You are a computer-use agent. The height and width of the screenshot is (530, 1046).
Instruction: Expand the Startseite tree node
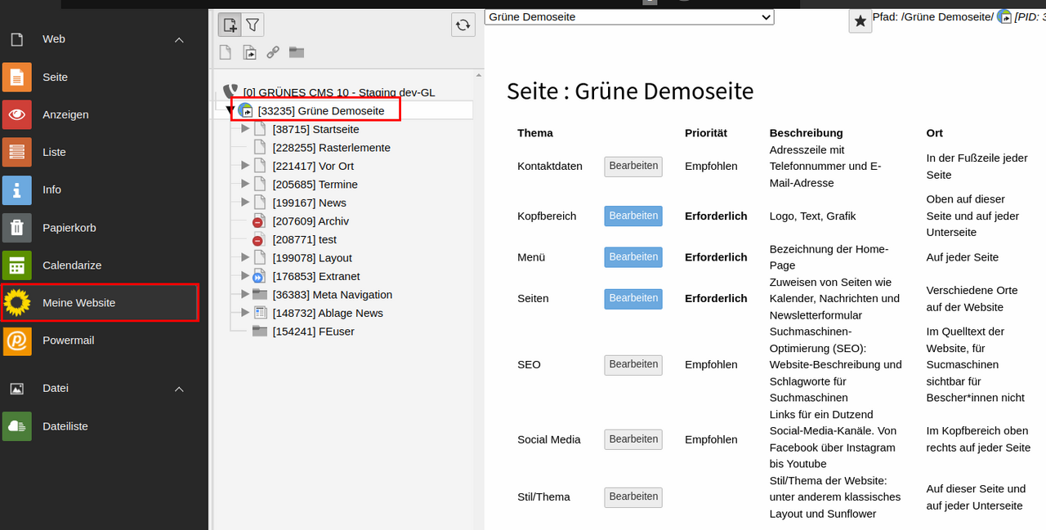[x=245, y=129]
